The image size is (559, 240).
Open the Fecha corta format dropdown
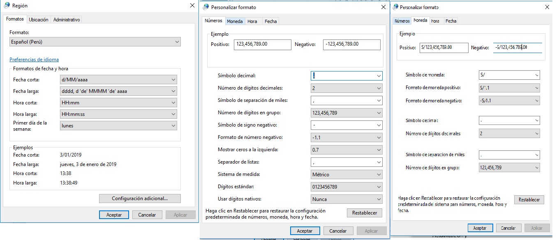(118, 80)
